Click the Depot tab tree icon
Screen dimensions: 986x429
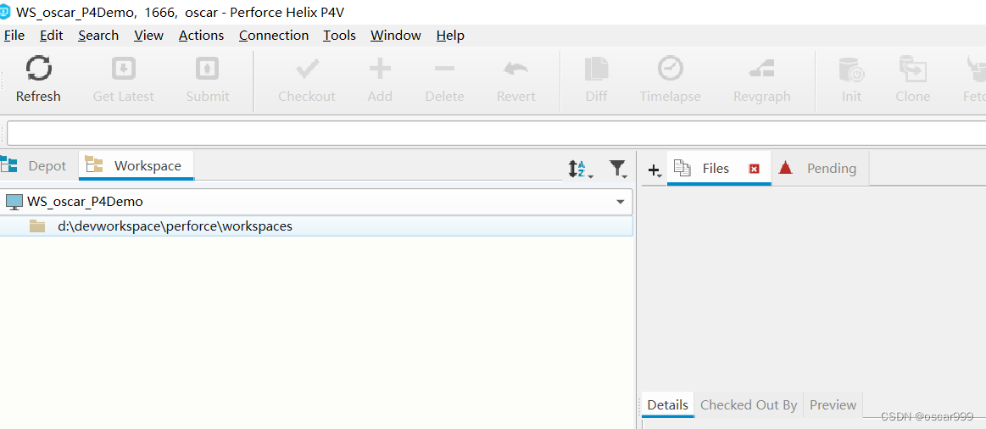pos(8,165)
